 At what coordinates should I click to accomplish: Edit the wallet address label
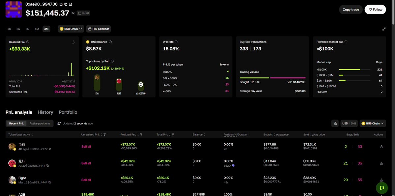pos(61,4)
